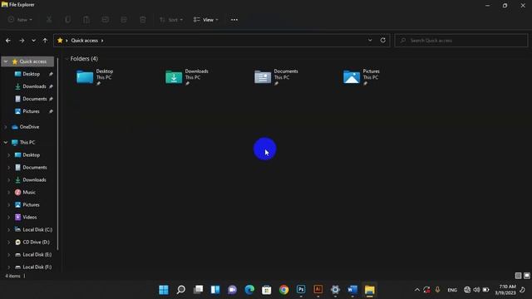Collapse the Quick access tree node
The height and width of the screenshot is (299, 532).
6,61
